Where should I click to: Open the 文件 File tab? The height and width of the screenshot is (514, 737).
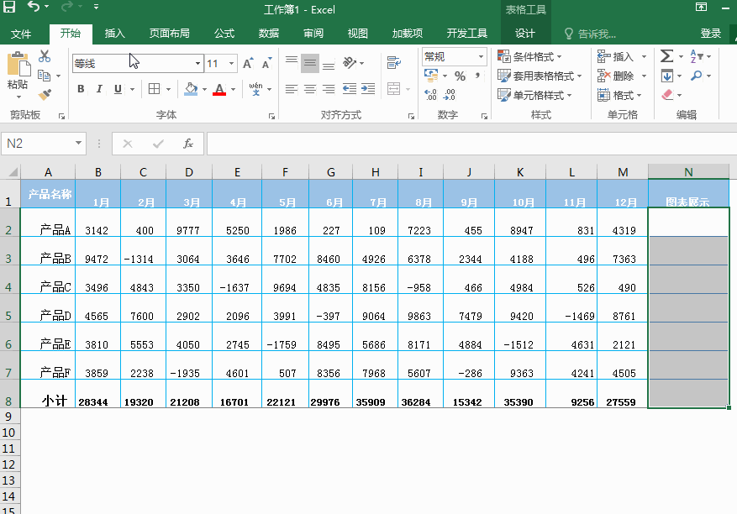coord(21,34)
